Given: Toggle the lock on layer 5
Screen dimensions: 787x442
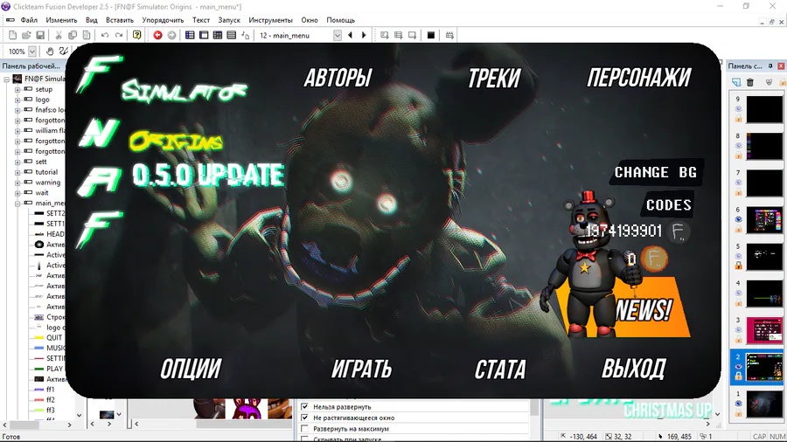Looking at the screenshot, I should 738,266.
